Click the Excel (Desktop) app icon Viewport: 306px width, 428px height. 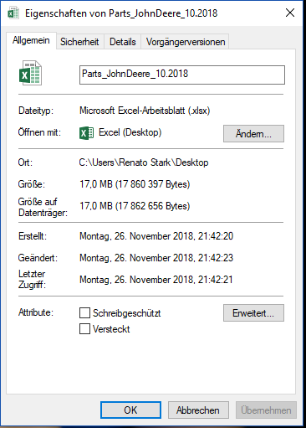tap(86, 133)
